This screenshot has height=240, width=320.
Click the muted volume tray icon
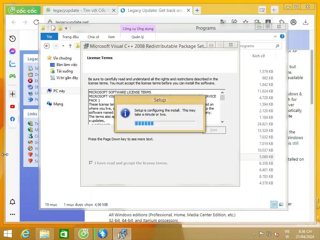click(x=277, y=234)
